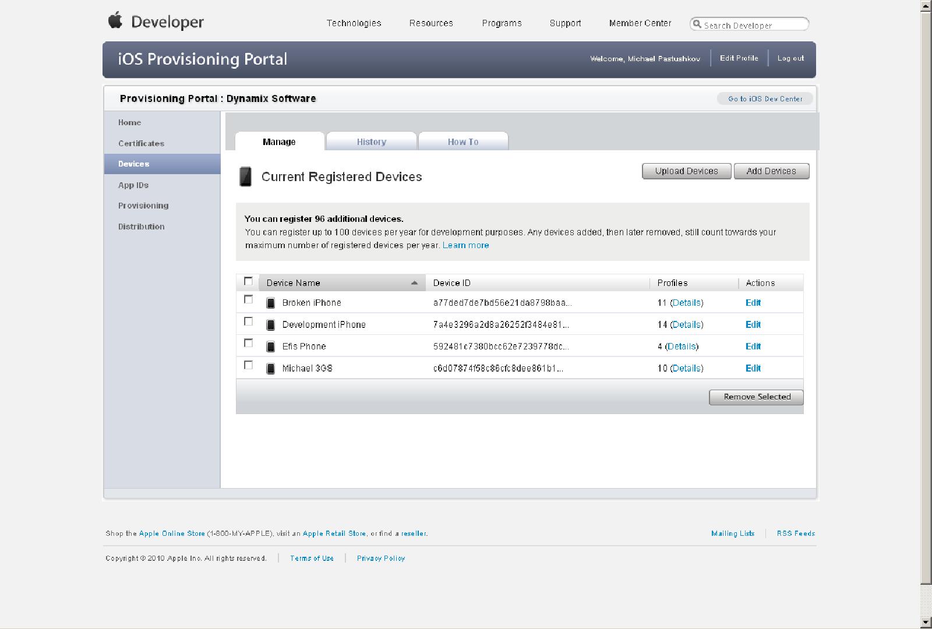Click Go to iOS Dev Center
932x629 pixels.
[765, 99]
